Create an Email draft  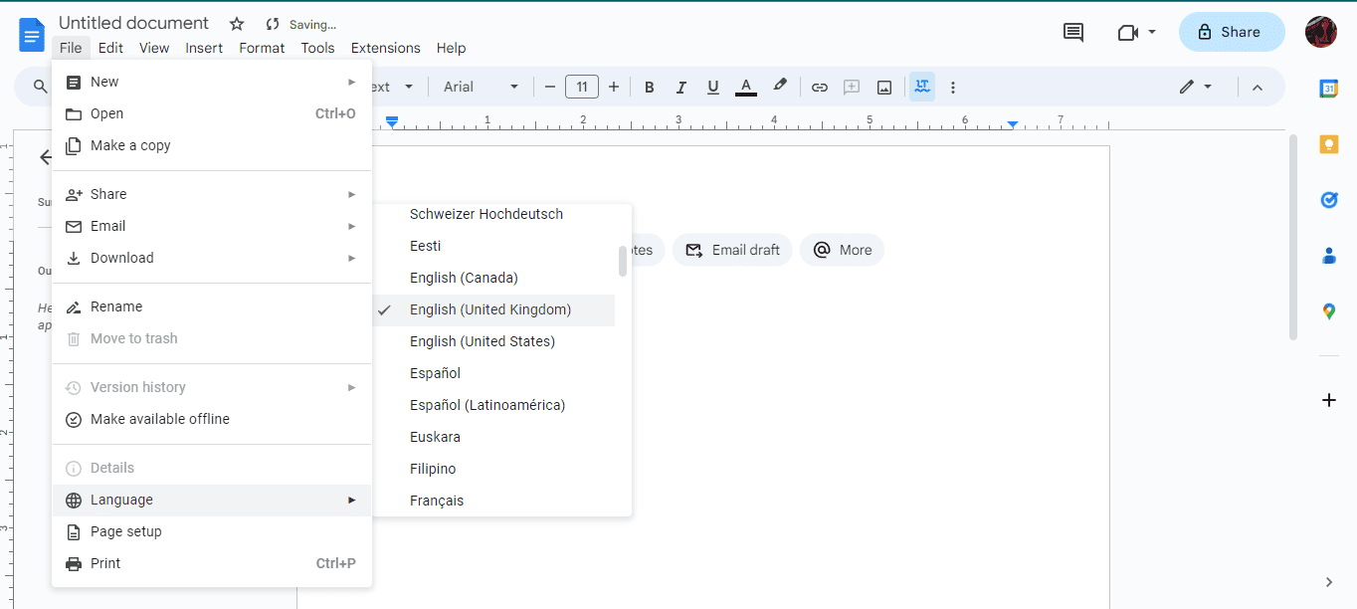(732, 250)
